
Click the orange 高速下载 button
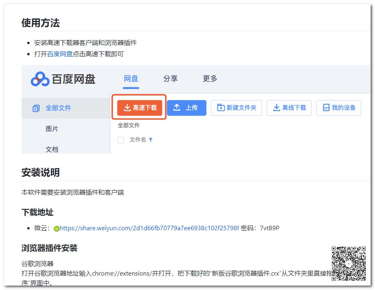(x=140, y=107)
